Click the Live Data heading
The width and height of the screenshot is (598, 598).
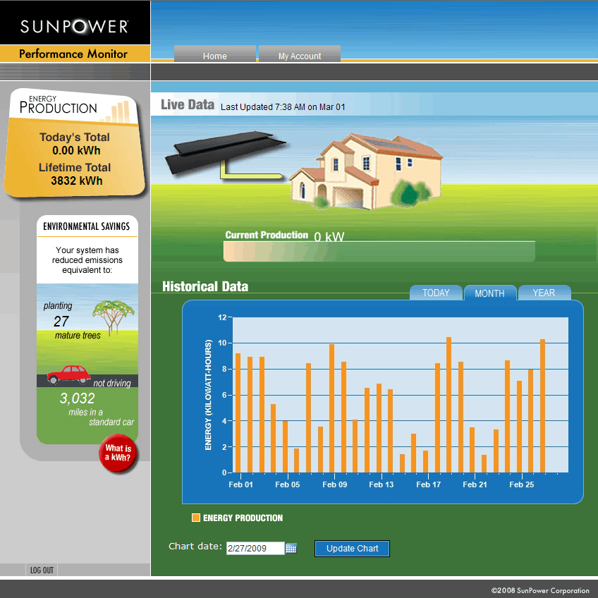[188, 104]
